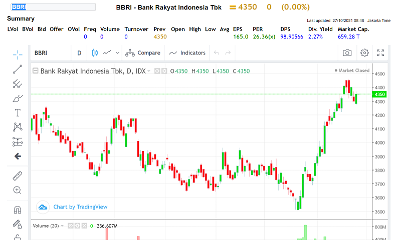Image resolution: width=401 pixels, height=240 pixels.
Task: Open the chart style dropdown arrow
Action: (x=117, y=53)
